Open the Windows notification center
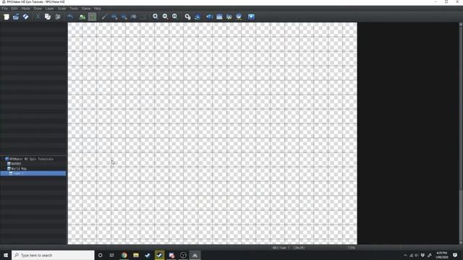463x260 pixels. coord(455,255)
